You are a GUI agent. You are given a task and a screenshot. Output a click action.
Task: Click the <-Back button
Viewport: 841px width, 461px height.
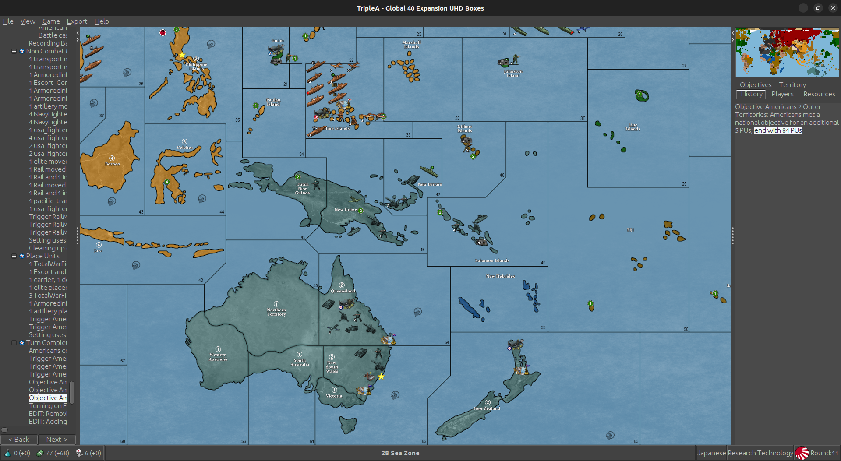(19, 439)
